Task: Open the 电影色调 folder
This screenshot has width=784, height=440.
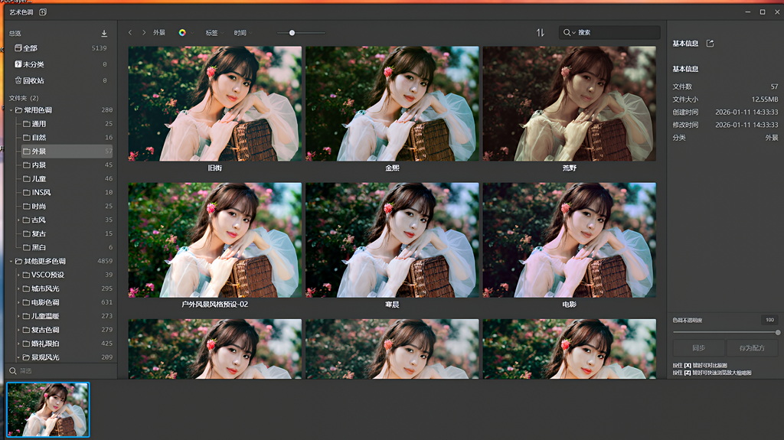Action: (x=47, y=302)
